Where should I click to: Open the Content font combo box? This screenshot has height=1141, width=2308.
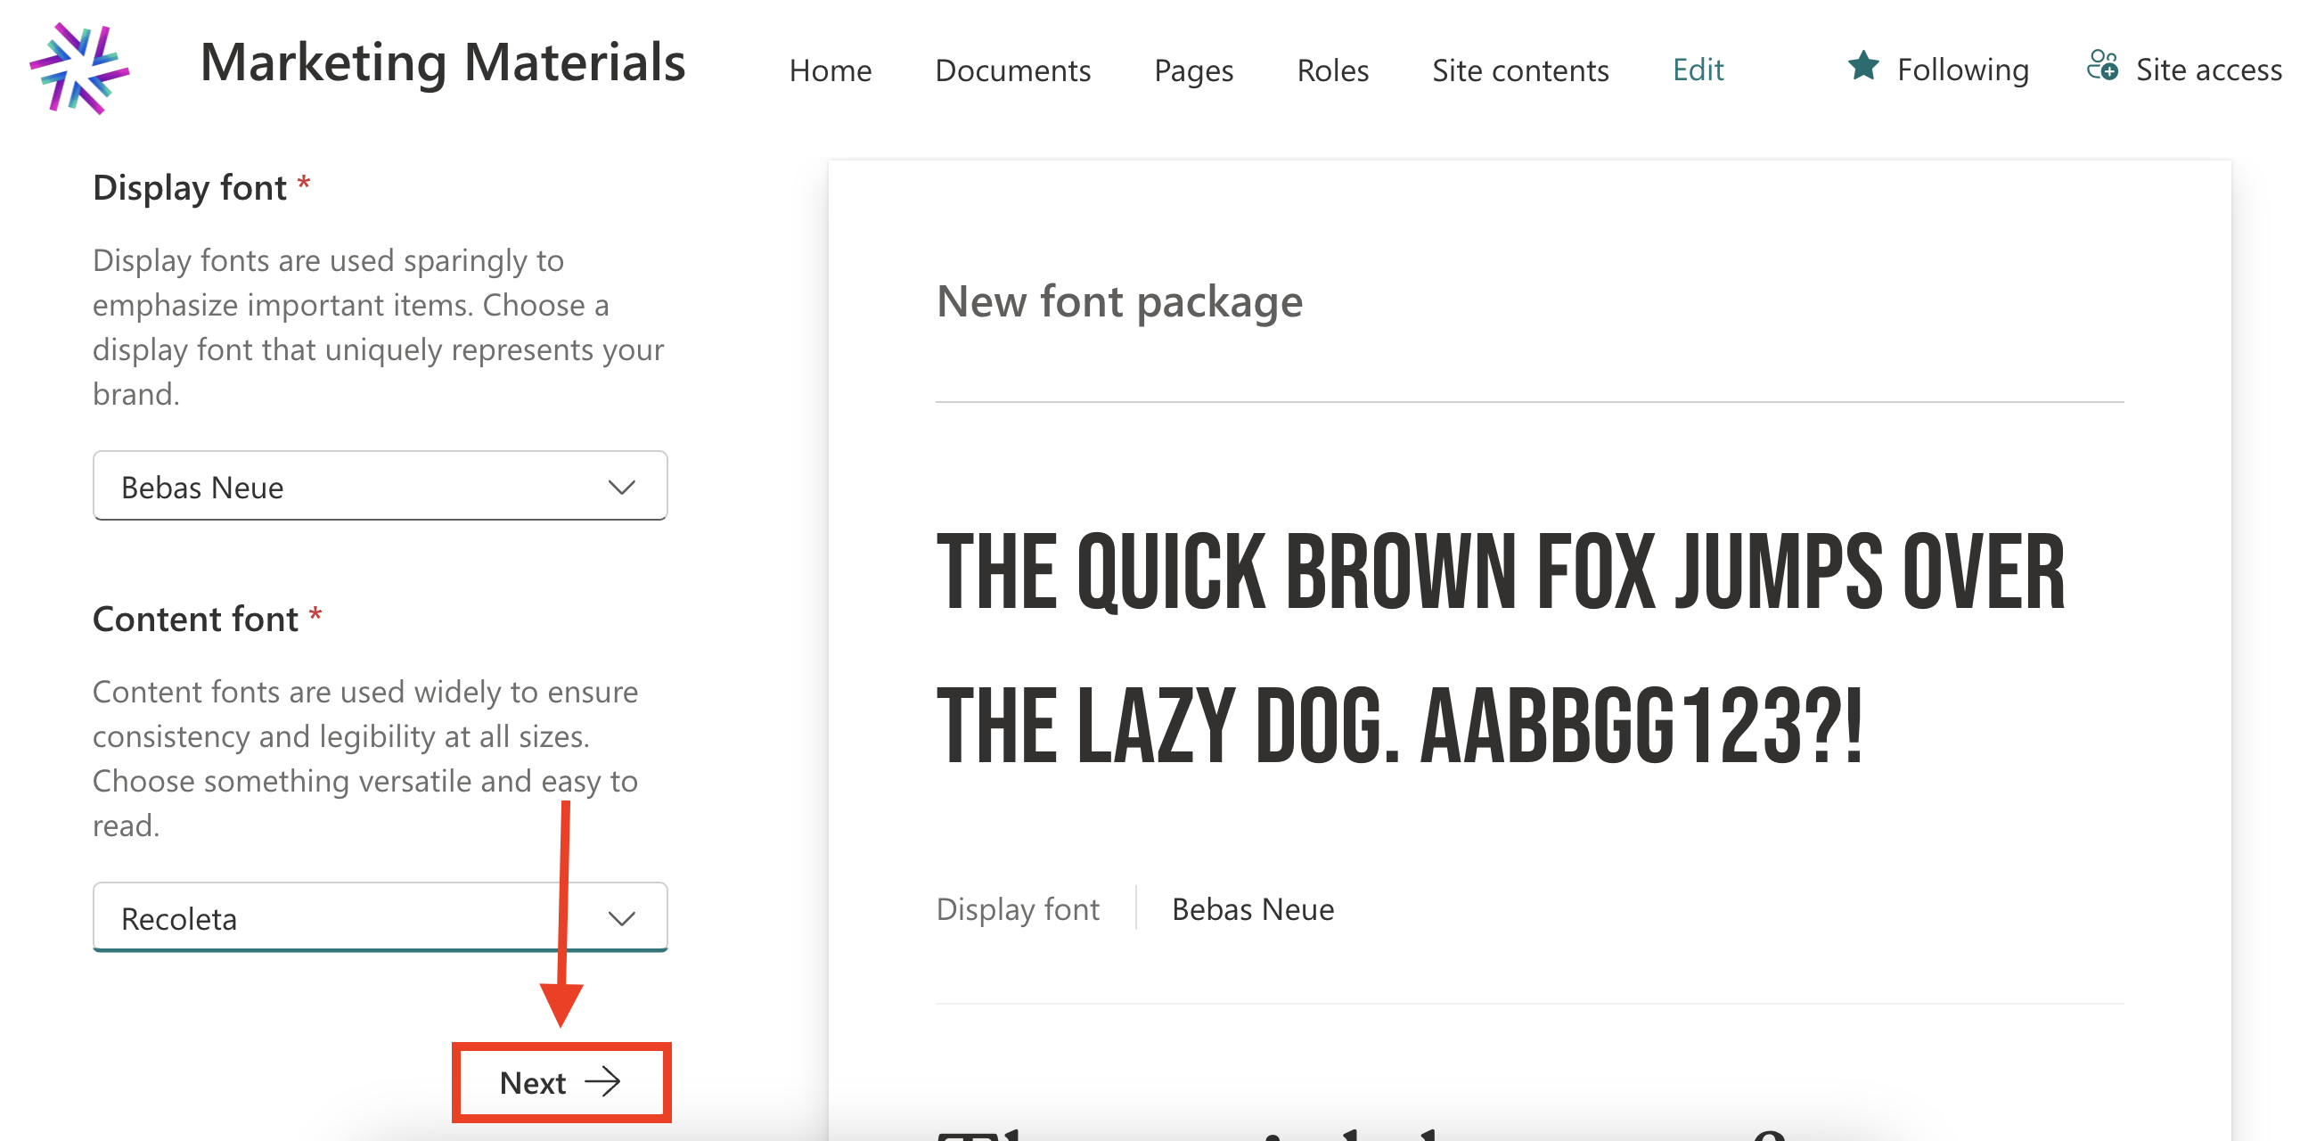(358, 918)
